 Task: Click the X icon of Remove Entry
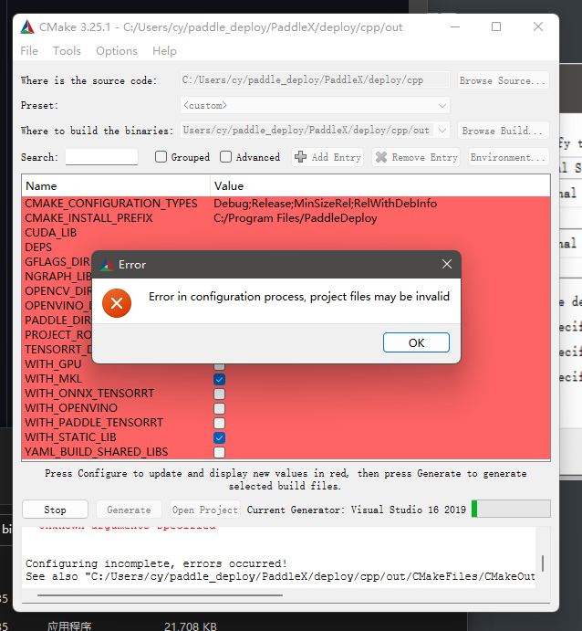pyautogui.click(x=381, y=157)
